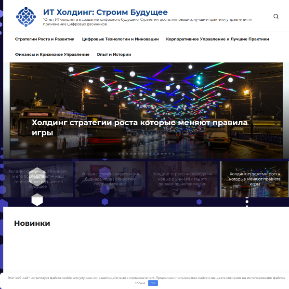Select the last slider pagination dot

coord(173,154)
